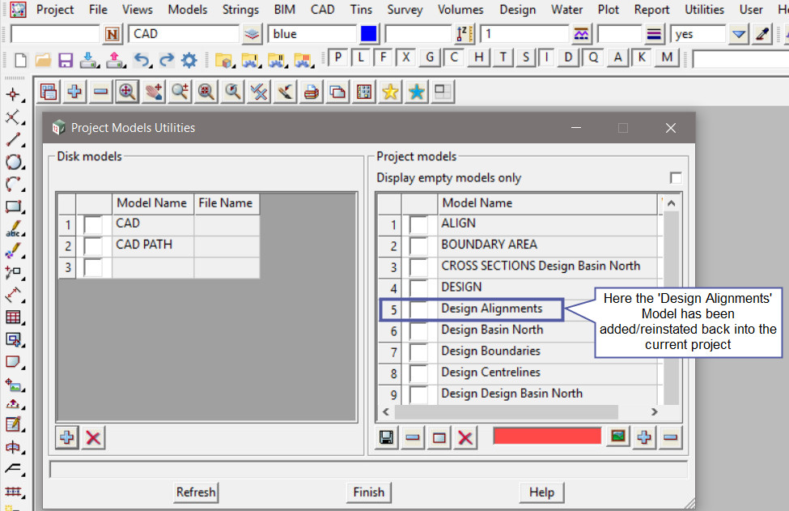The width and height of the screenshot is (789, 511).
Task: Click the yellow star icon in view toolbar
Action: coord(390,92)
